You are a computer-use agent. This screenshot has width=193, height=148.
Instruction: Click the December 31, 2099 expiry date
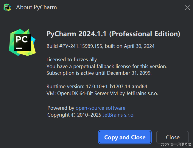129,73
